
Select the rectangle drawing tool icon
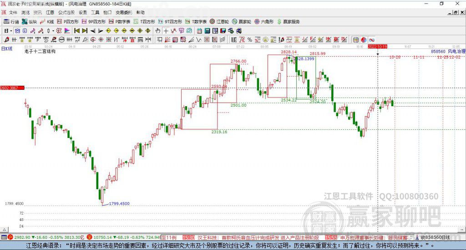(x=160, y=39)
